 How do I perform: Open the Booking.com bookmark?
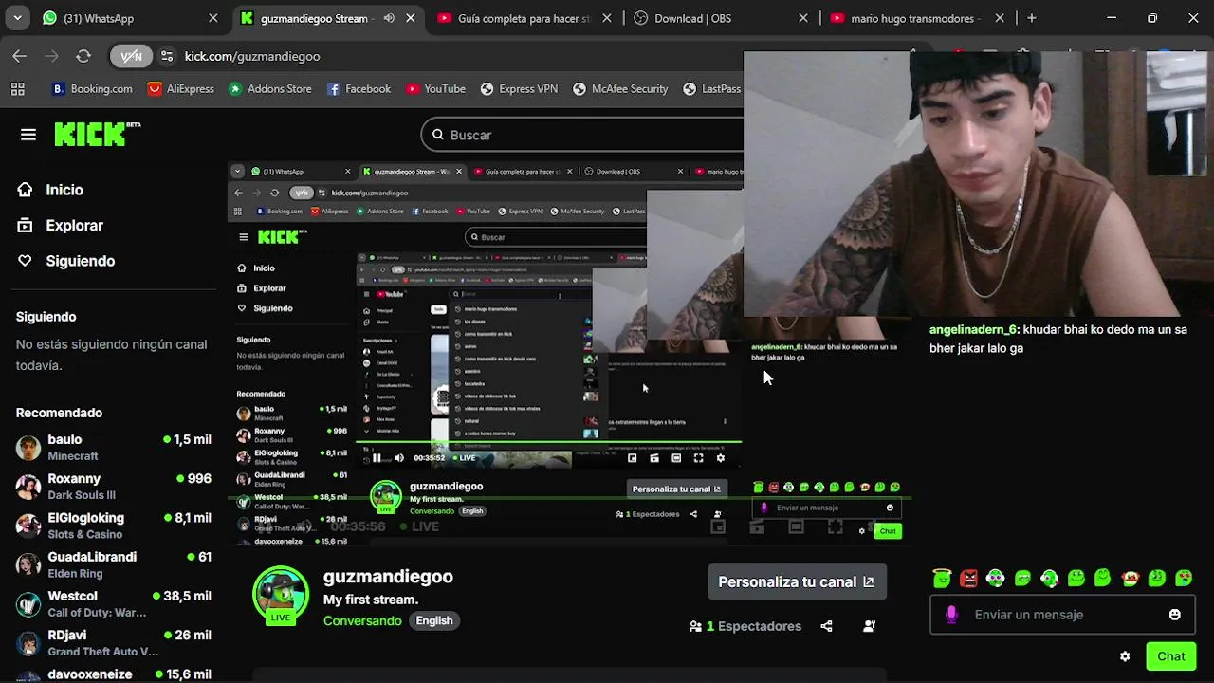click(92, 88)
